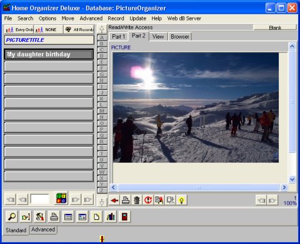Click the colorful grid icon in navigation bar

click(61, 198)
